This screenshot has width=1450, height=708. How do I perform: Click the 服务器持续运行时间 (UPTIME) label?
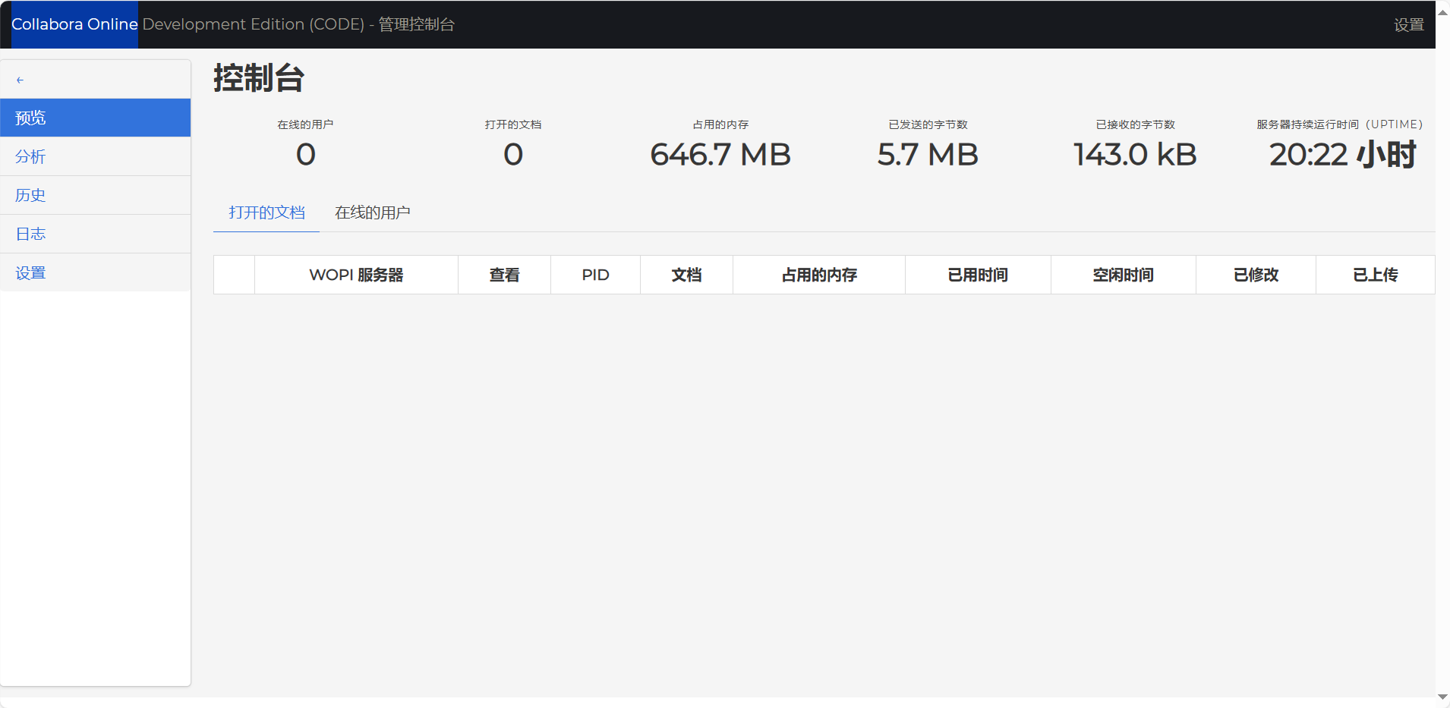point(1340,124)
